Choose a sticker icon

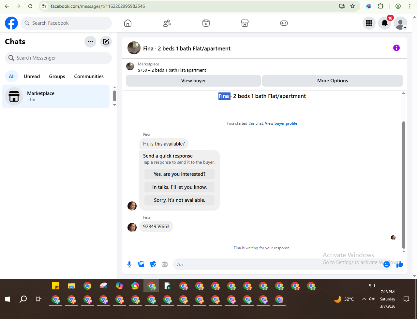coord(153,264)
